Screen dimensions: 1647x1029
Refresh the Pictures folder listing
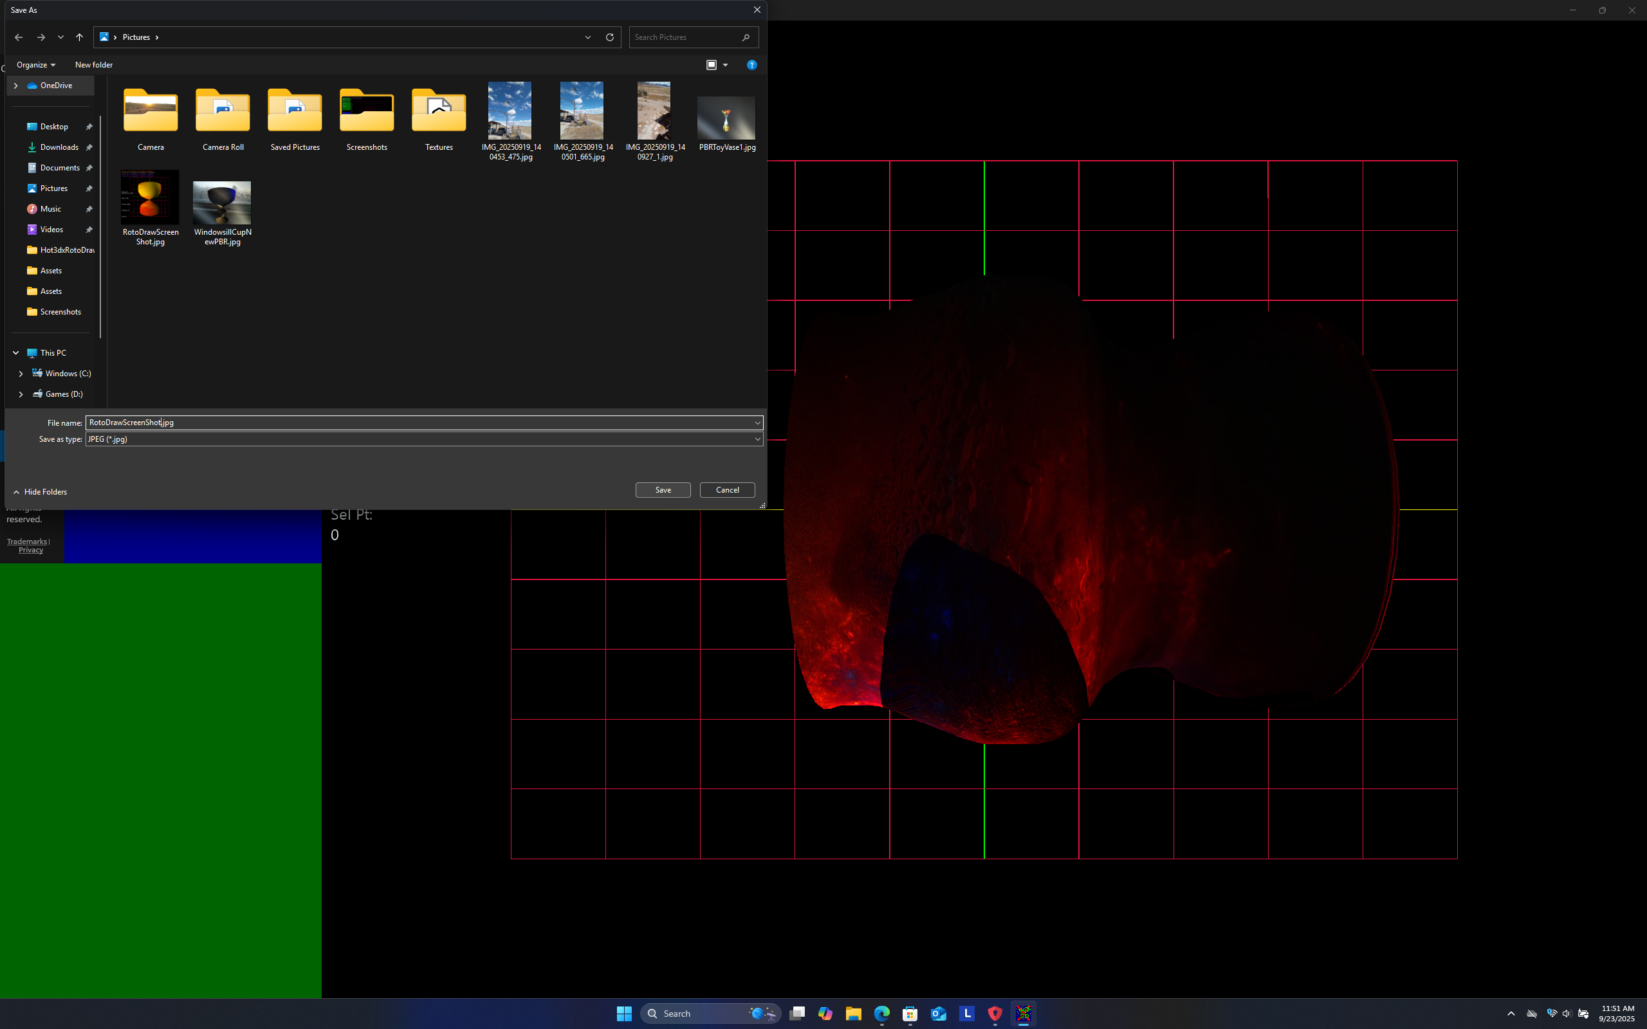click(x=610, y=37)
